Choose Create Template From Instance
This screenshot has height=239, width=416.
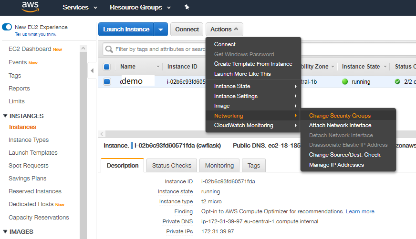[x=253, y=64]
